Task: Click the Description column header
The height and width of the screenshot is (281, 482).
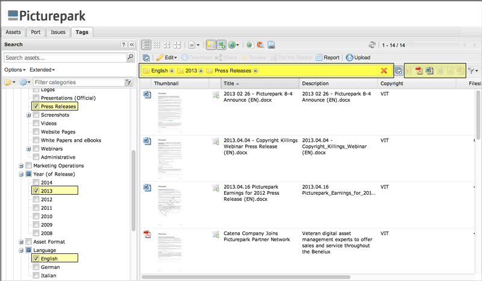Action: pos(339,83)
